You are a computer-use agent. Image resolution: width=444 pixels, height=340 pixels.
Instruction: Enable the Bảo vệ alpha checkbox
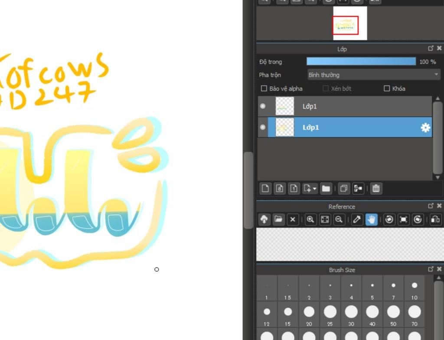click(264, 88)
